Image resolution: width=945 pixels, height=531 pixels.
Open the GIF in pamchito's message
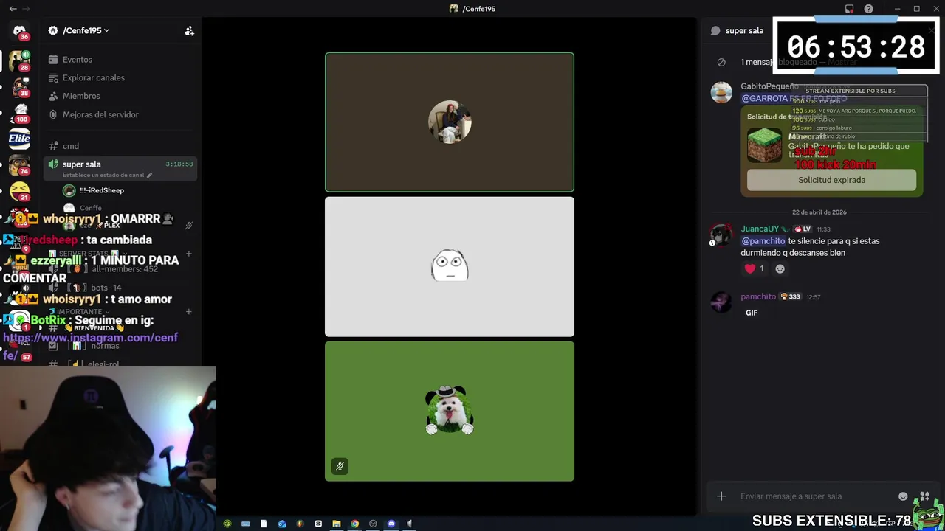pos(752,313)
